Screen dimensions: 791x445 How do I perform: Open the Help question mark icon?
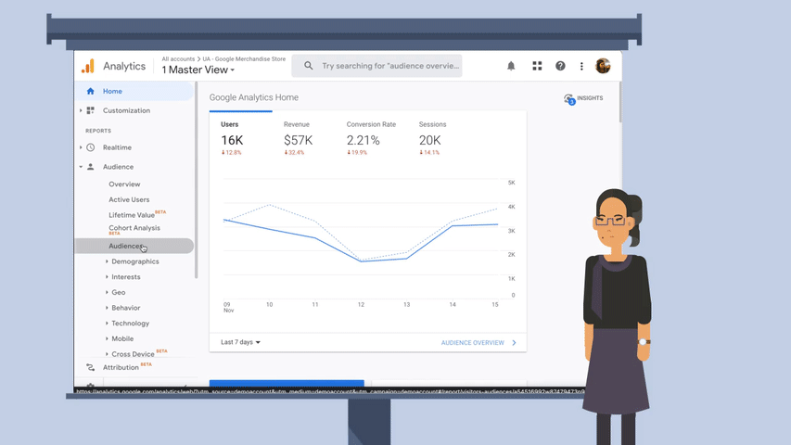point(560,66)
